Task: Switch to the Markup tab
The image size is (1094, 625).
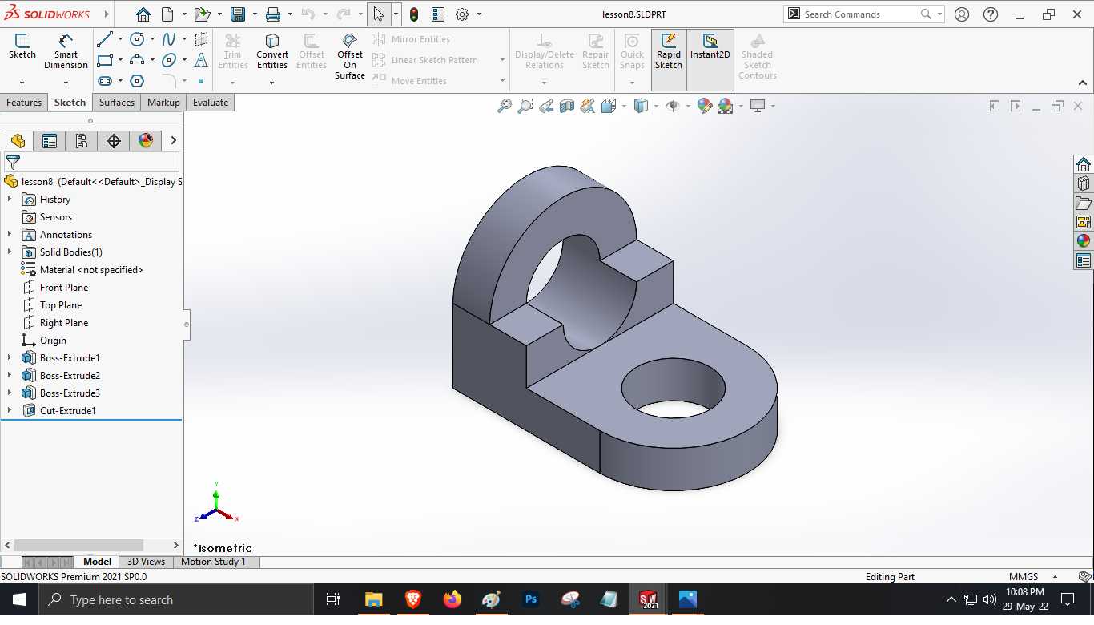Action: click(163, 103)
